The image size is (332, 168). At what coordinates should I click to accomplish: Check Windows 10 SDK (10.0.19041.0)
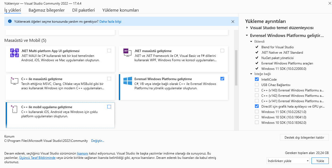point(257,117)
